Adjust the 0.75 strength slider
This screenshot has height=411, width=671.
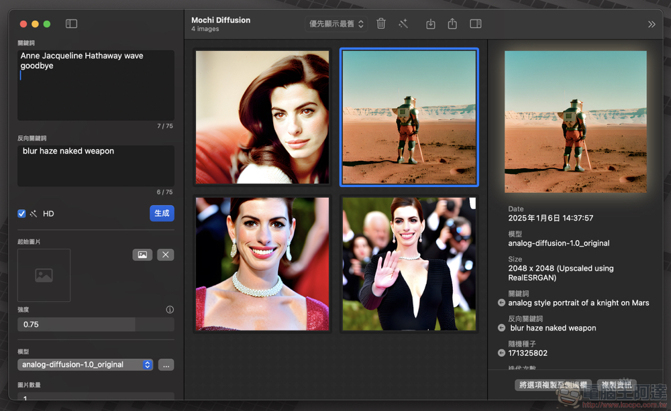96,325
